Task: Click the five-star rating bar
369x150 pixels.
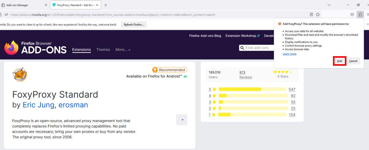Action: click(252, 89)
